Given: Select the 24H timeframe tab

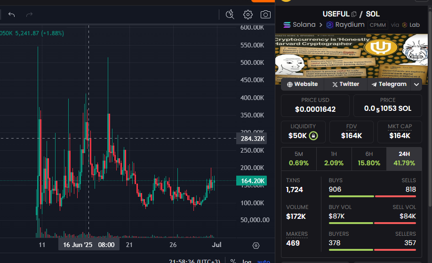Looking at the screenshot, I should 404,159.
